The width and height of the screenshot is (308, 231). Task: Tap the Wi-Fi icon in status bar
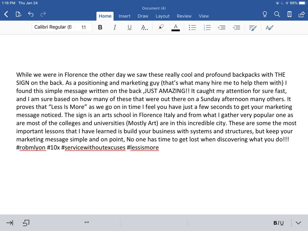tap(277, 3)
